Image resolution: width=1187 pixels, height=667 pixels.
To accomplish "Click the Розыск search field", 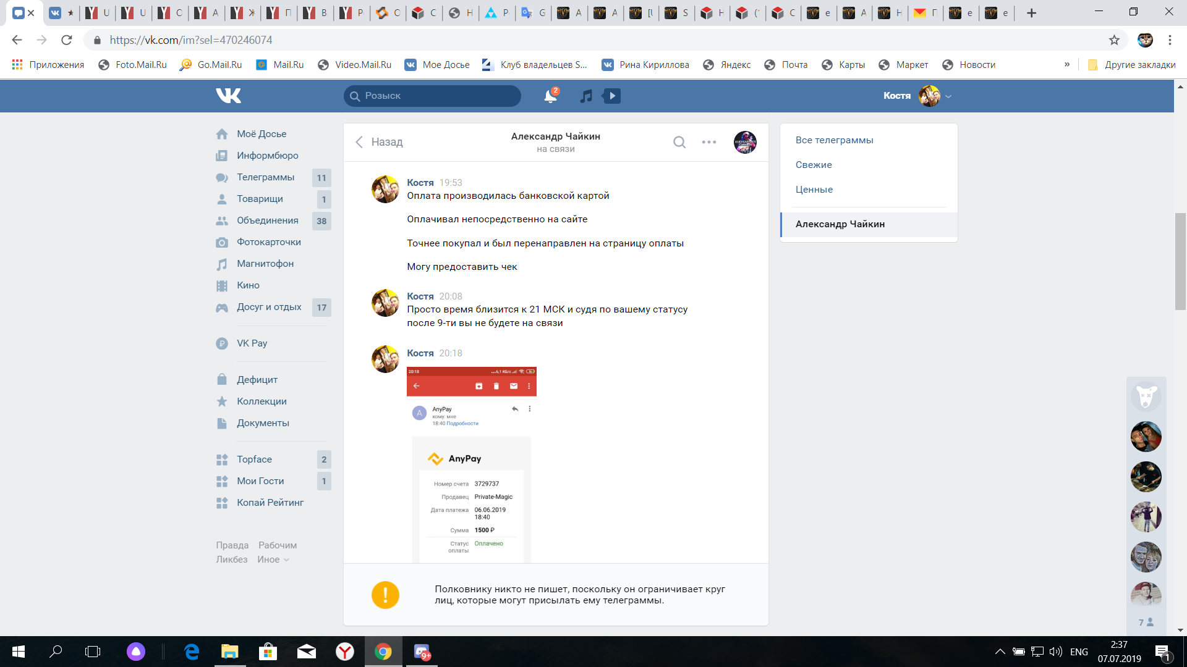I will pyautogui.click(x=433, y=96).
